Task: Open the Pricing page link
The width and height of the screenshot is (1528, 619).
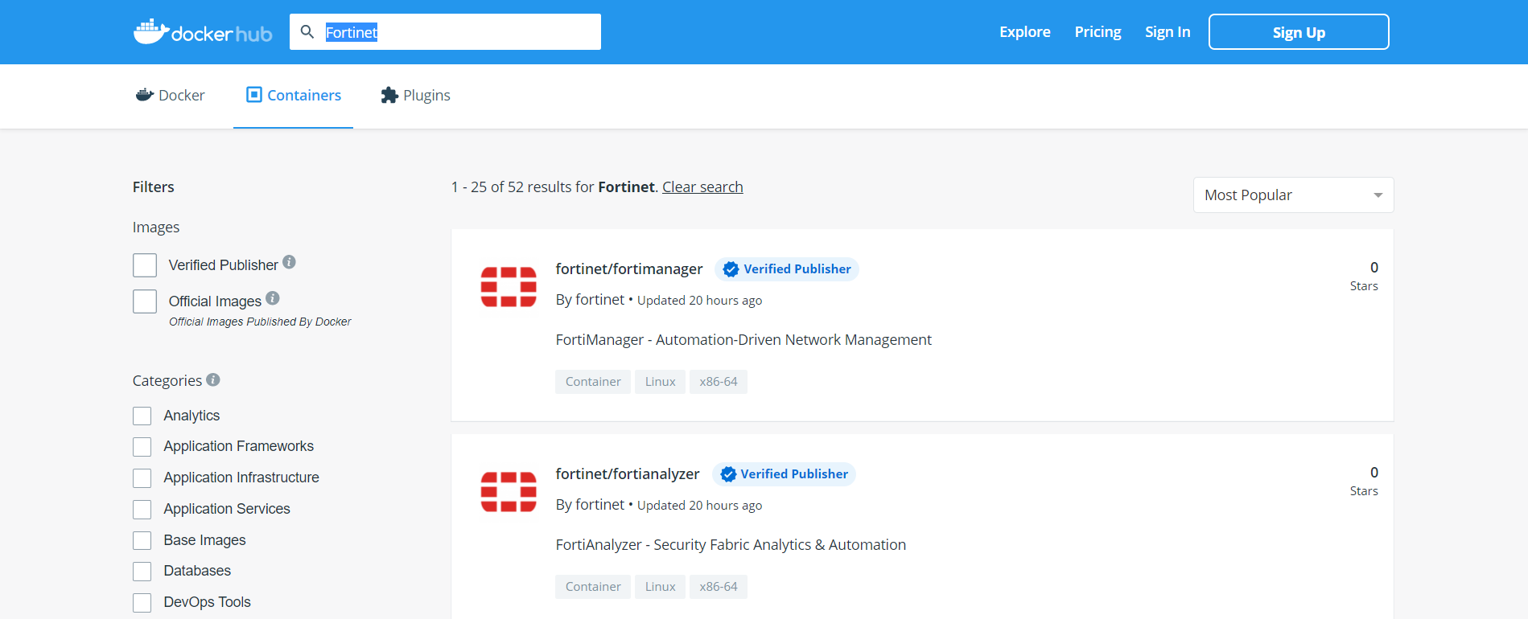Action: pyautogui.click(x=1098, y=32)
